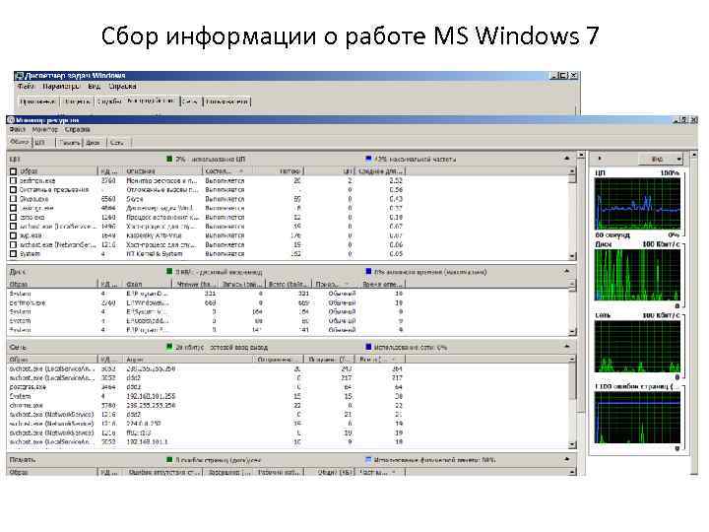Check svchost.exe (LocalService) checkbox in CPU table

coord(13,227)
